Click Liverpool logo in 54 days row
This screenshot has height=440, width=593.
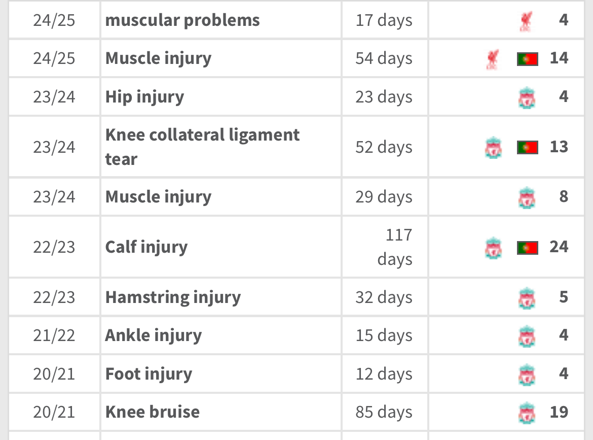[x=493, y=59]
